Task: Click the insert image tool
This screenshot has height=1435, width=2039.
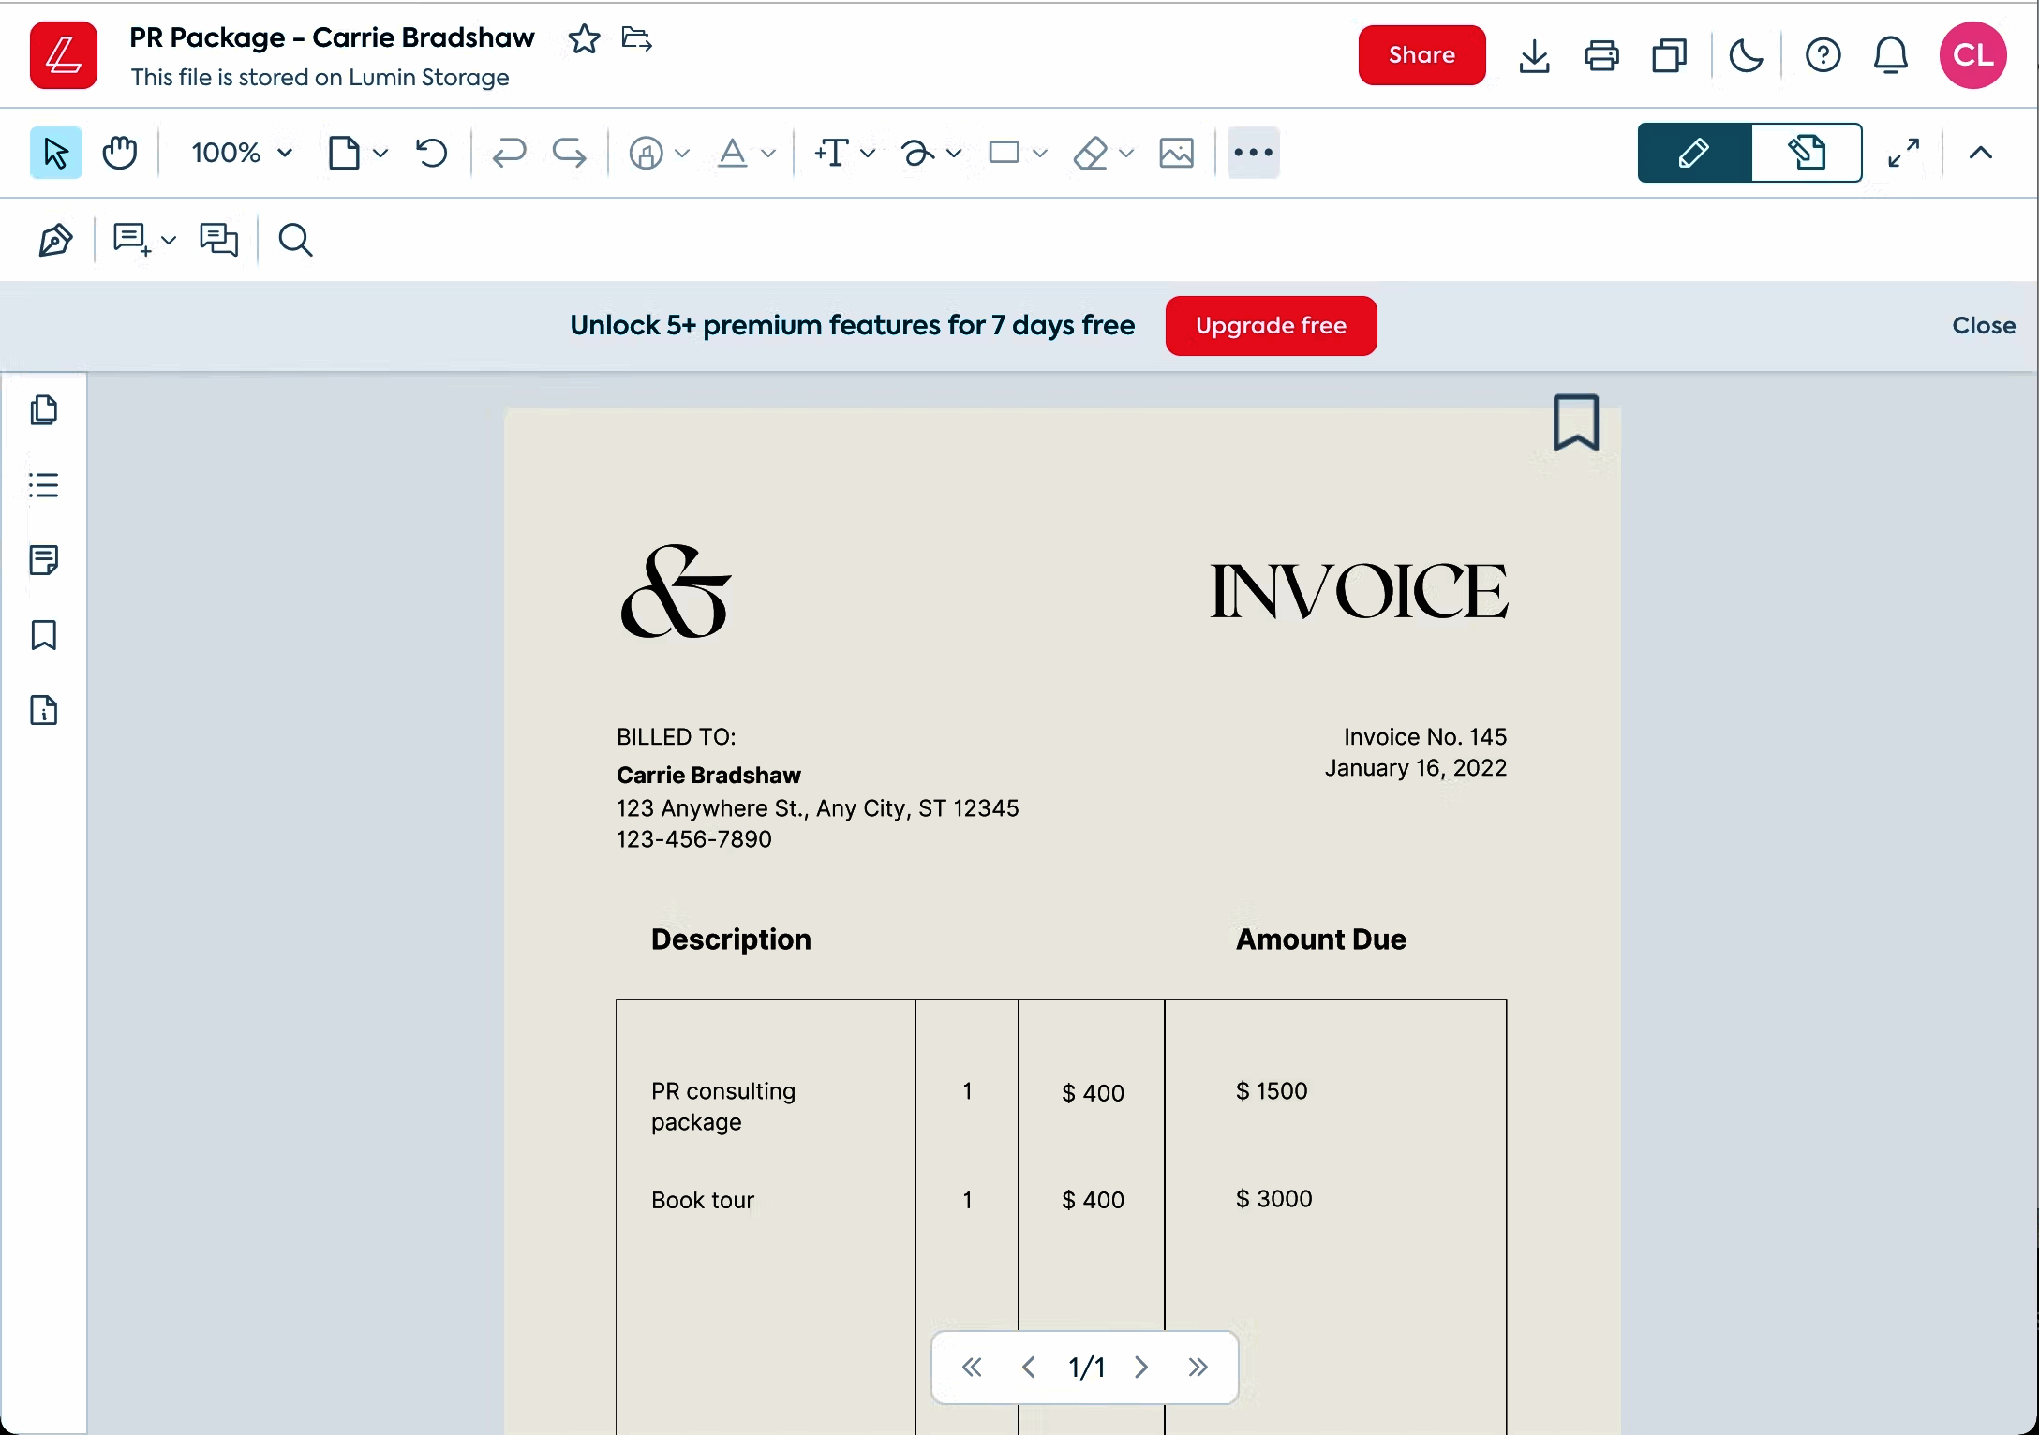Action: coord(1176,153)
